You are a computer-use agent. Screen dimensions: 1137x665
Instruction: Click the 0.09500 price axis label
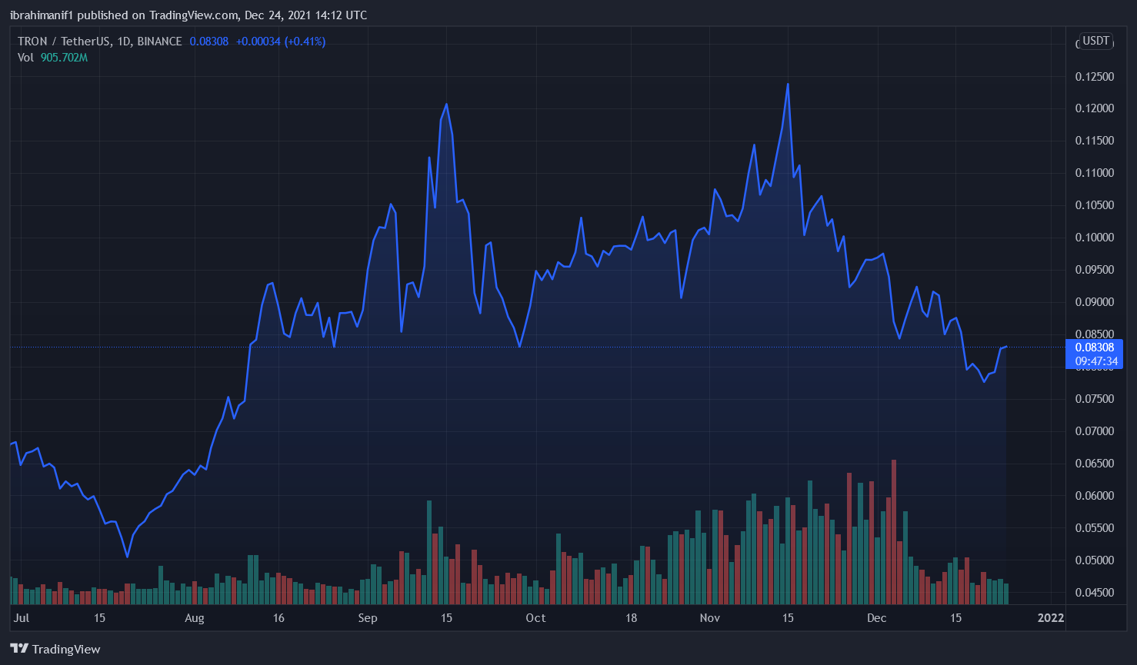click(x=1094, y=270)
